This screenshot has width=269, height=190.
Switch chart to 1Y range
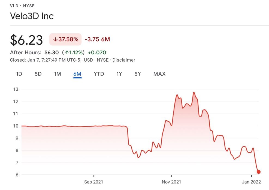pos(119,74)
